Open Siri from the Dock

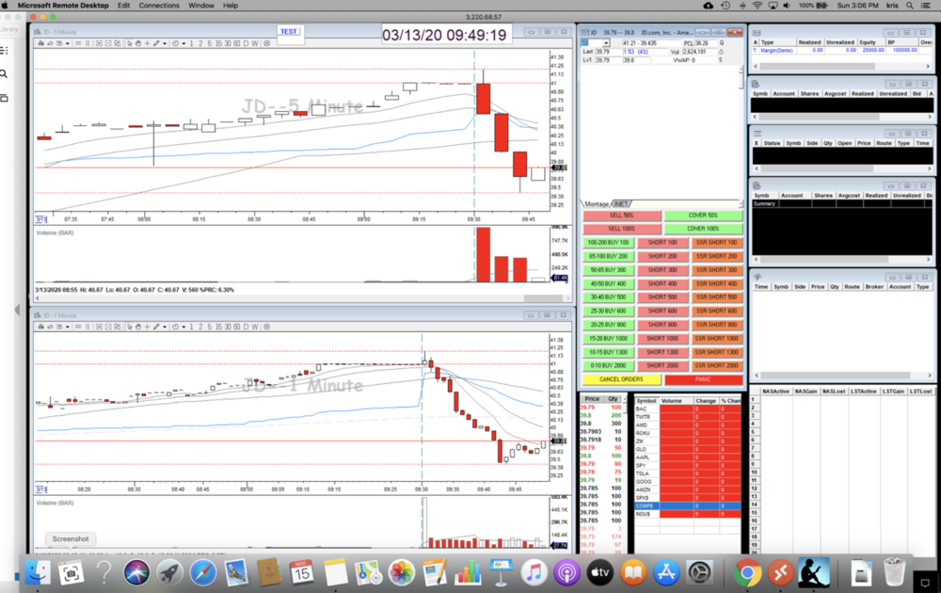point(136,571)
